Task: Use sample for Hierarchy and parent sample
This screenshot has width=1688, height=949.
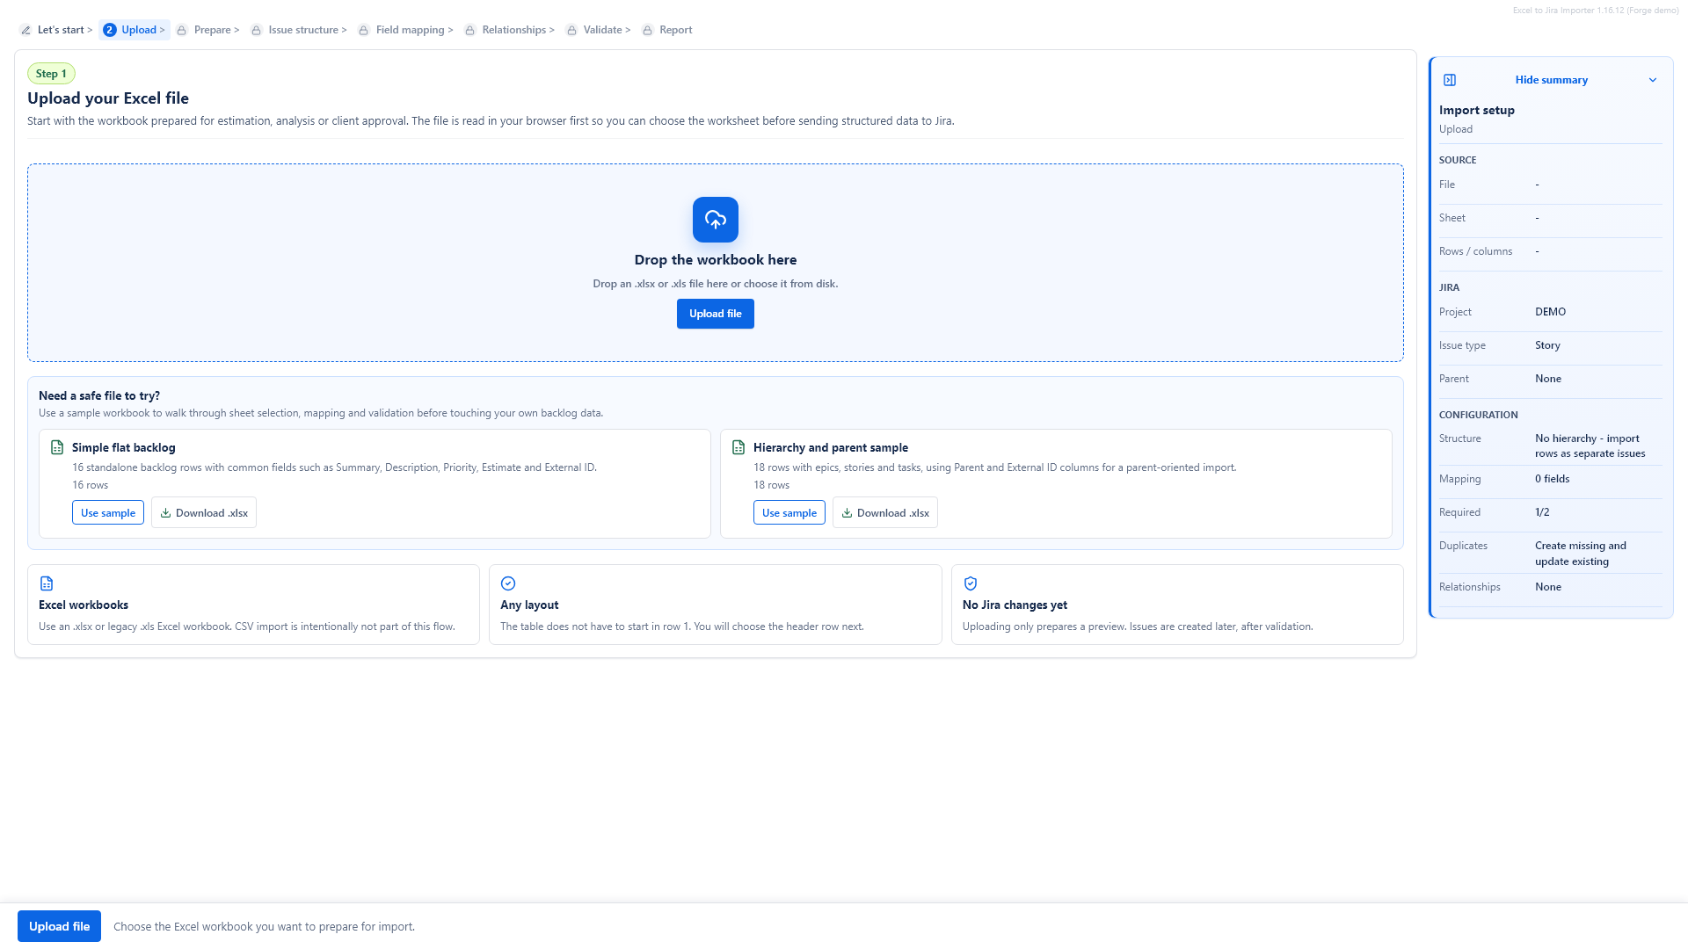Action: tap(789, 513)
